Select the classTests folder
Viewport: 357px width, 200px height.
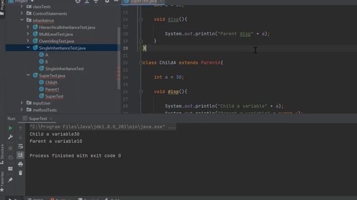pyautogui.click(x=42, y=7)
